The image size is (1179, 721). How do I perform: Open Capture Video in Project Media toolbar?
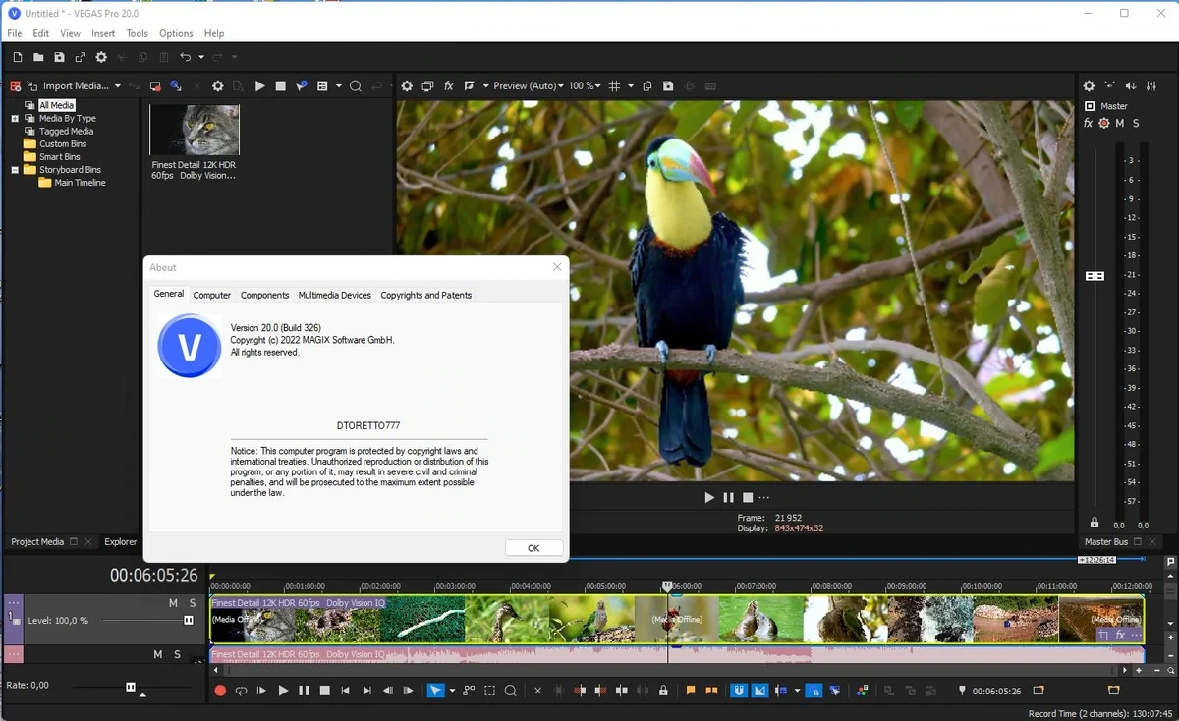click(x=155, y=86)
